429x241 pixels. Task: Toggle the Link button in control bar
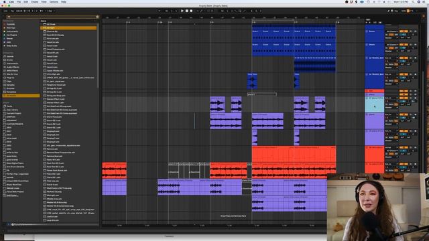coord(5,11)
